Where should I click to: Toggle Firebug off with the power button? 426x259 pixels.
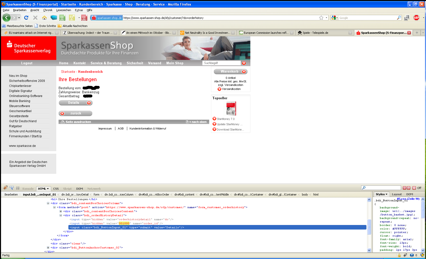click(414, 188)
